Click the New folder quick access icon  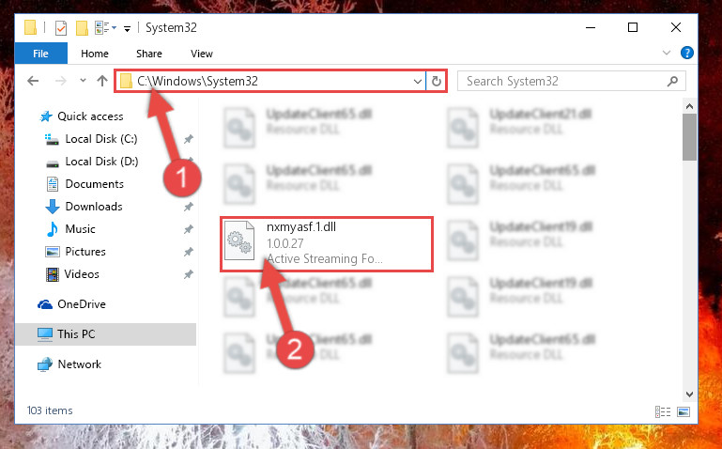point(82,28)
